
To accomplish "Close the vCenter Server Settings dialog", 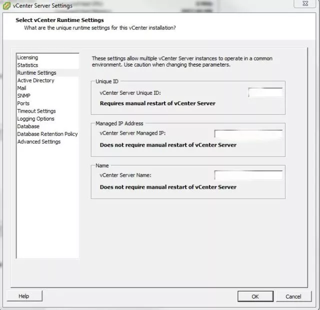I will 305,4.
